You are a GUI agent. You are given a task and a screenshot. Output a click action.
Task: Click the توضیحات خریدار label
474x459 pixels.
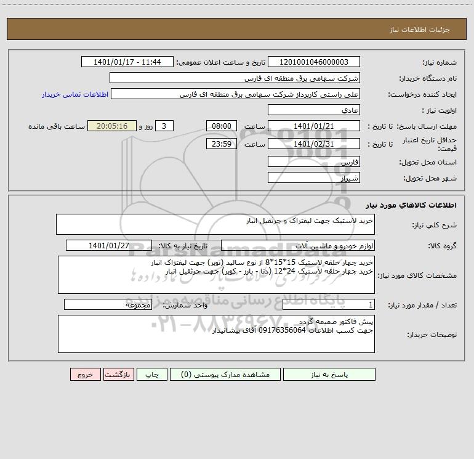tap(432, 335)
